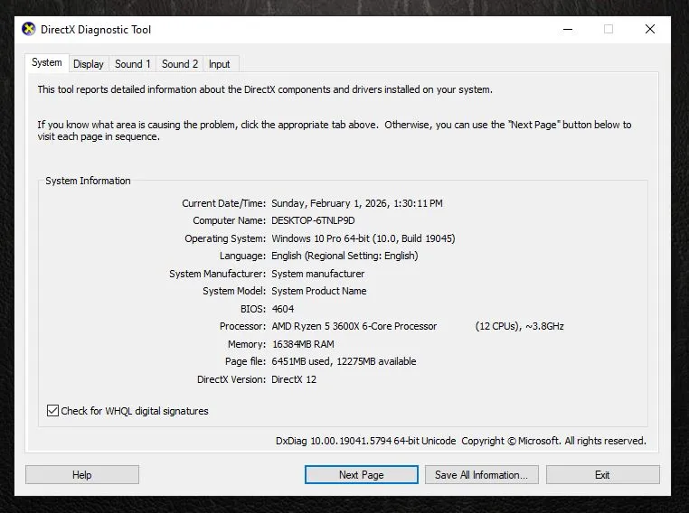
Task: Click the 'System manufacturer' value
Action: click(x=317, y=274)
